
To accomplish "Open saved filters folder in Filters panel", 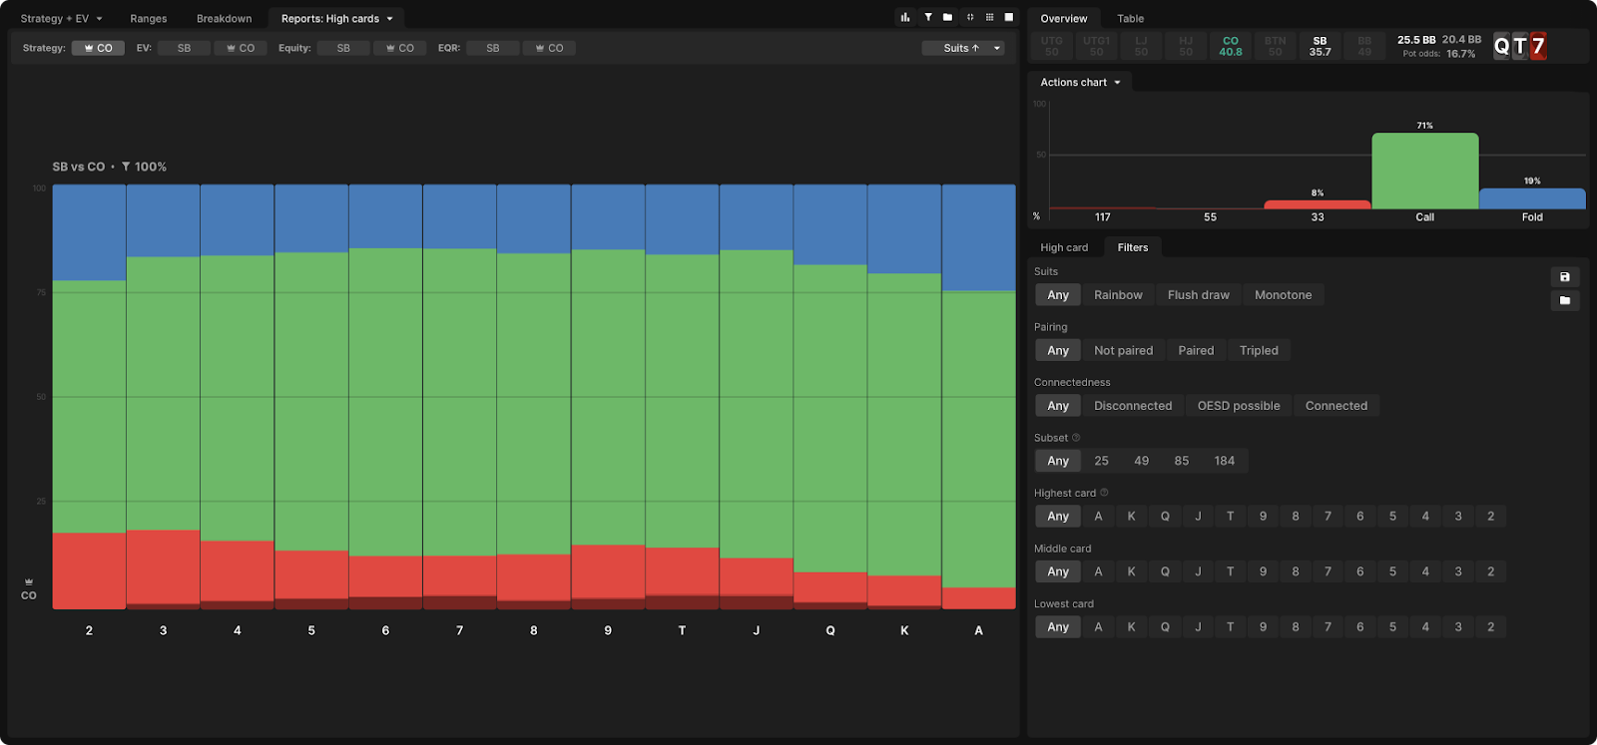I will [1564, 300].
